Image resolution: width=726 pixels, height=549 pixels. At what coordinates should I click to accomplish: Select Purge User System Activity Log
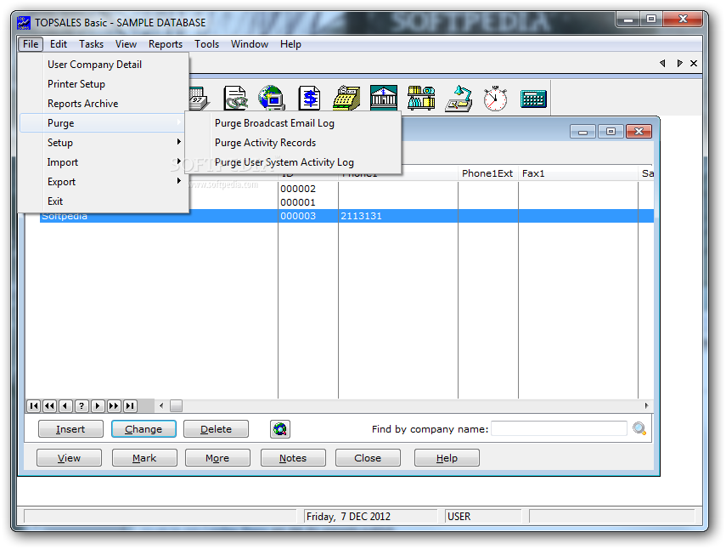[293, 162]
